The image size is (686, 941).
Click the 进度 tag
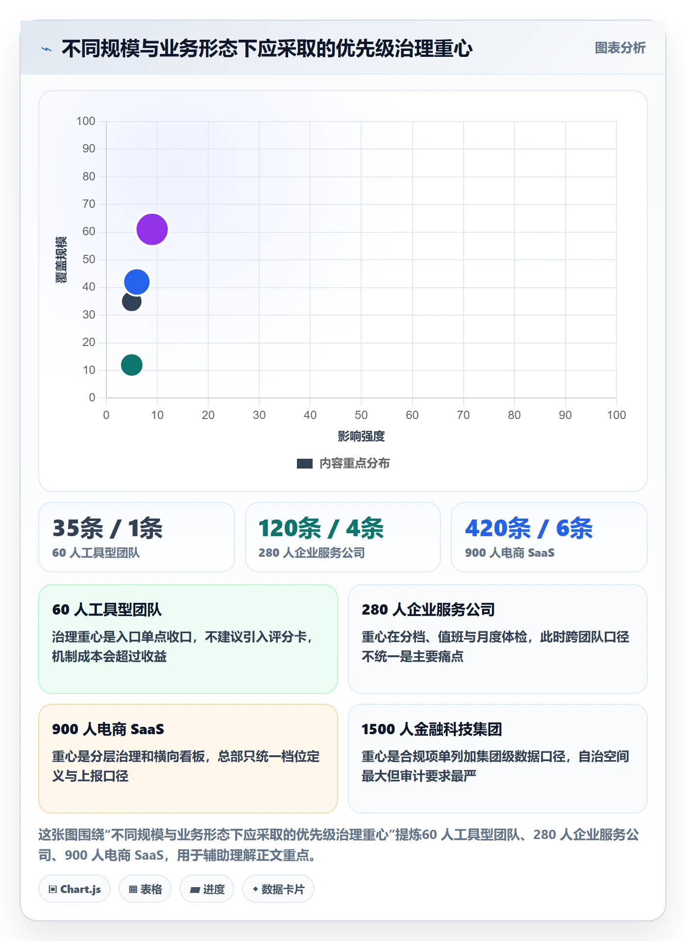(207, 889)
